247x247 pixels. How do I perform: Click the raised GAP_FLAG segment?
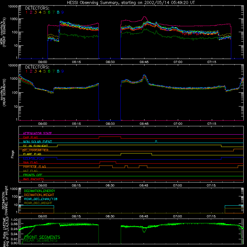pyautogui.click(x=110, y=137)
